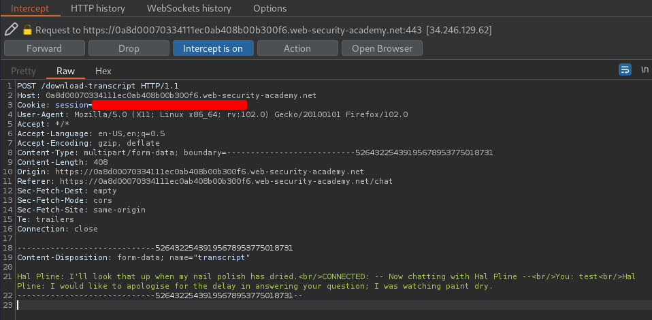
Task: Click the Referer header ending in /chat
Action: pos(205,181)
